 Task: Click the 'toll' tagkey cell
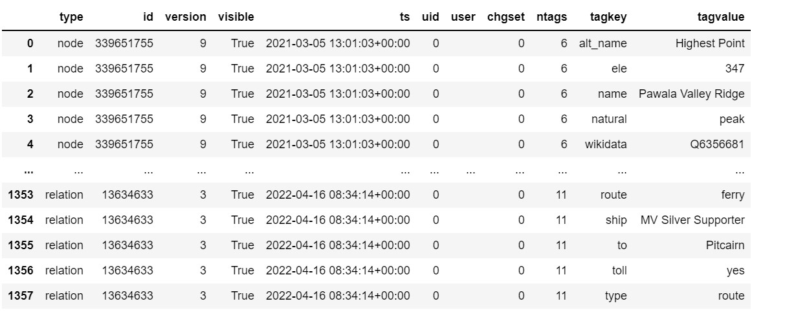[x=619, y=271]
